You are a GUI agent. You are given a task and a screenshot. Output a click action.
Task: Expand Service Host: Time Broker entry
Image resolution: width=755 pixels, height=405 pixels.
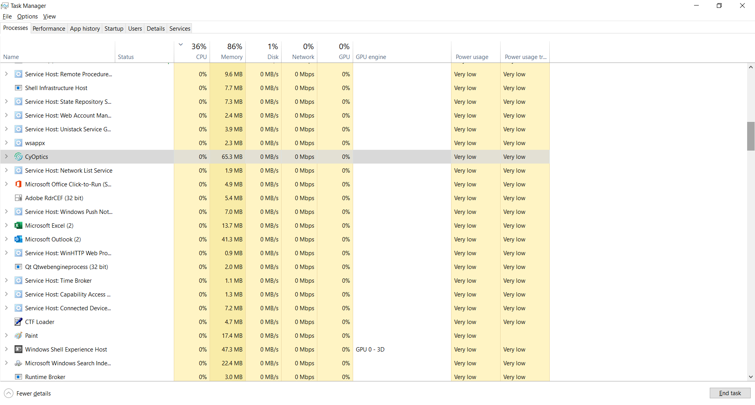pyautogui.click(x=6, y=280)
